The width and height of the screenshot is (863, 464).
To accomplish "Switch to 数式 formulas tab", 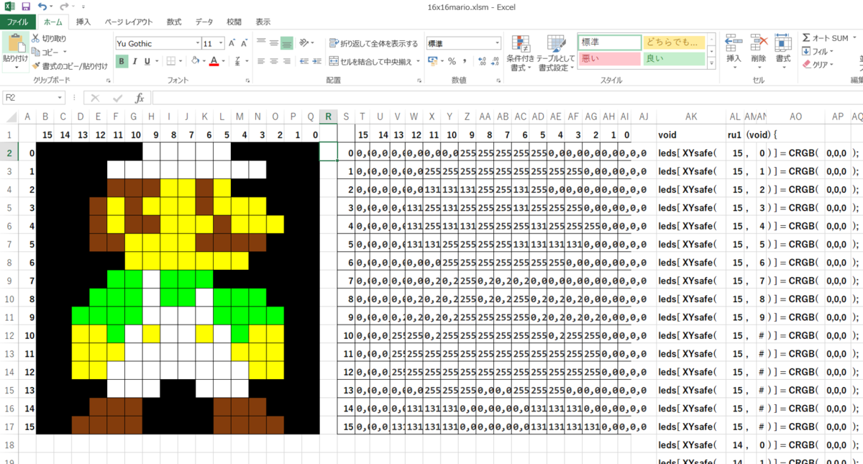I will click(174, 22).
